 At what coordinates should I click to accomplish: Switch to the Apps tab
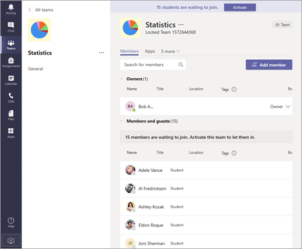pyautogui.click(x=150, y=51)
